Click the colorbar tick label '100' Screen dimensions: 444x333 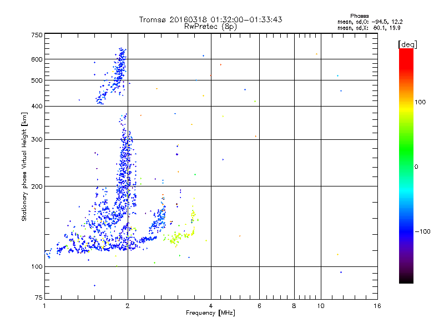[x=420, y=102]
